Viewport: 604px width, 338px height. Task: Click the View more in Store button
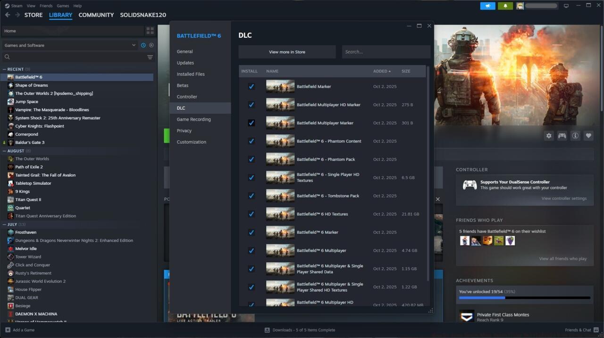pyautogui.click(x=287, y=51)
